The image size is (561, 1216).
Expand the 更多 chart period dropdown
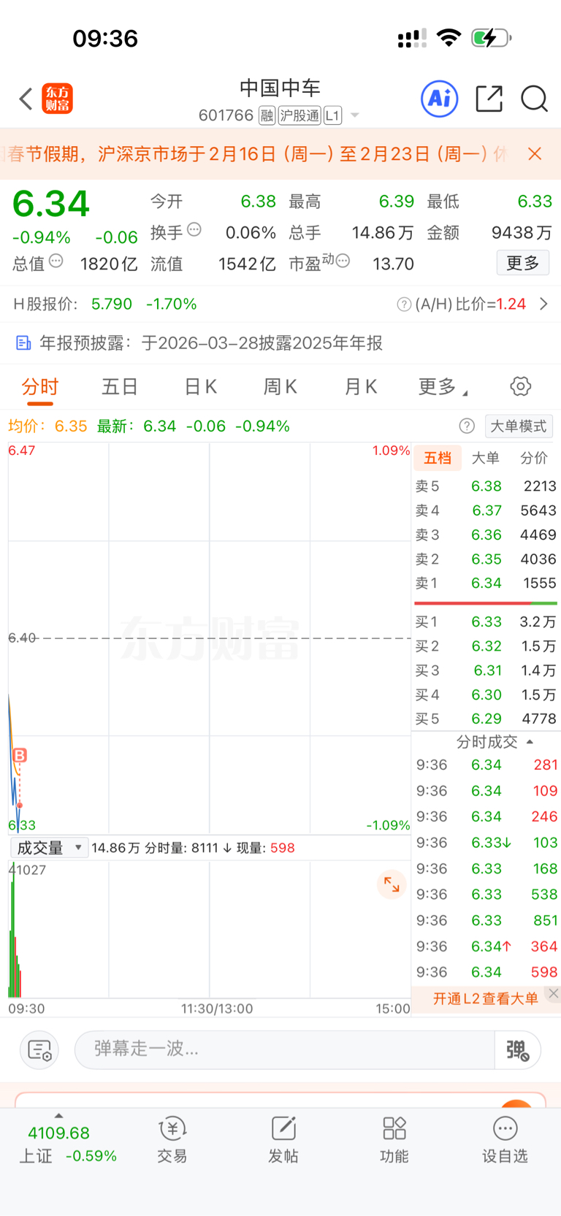click(443, 387)
